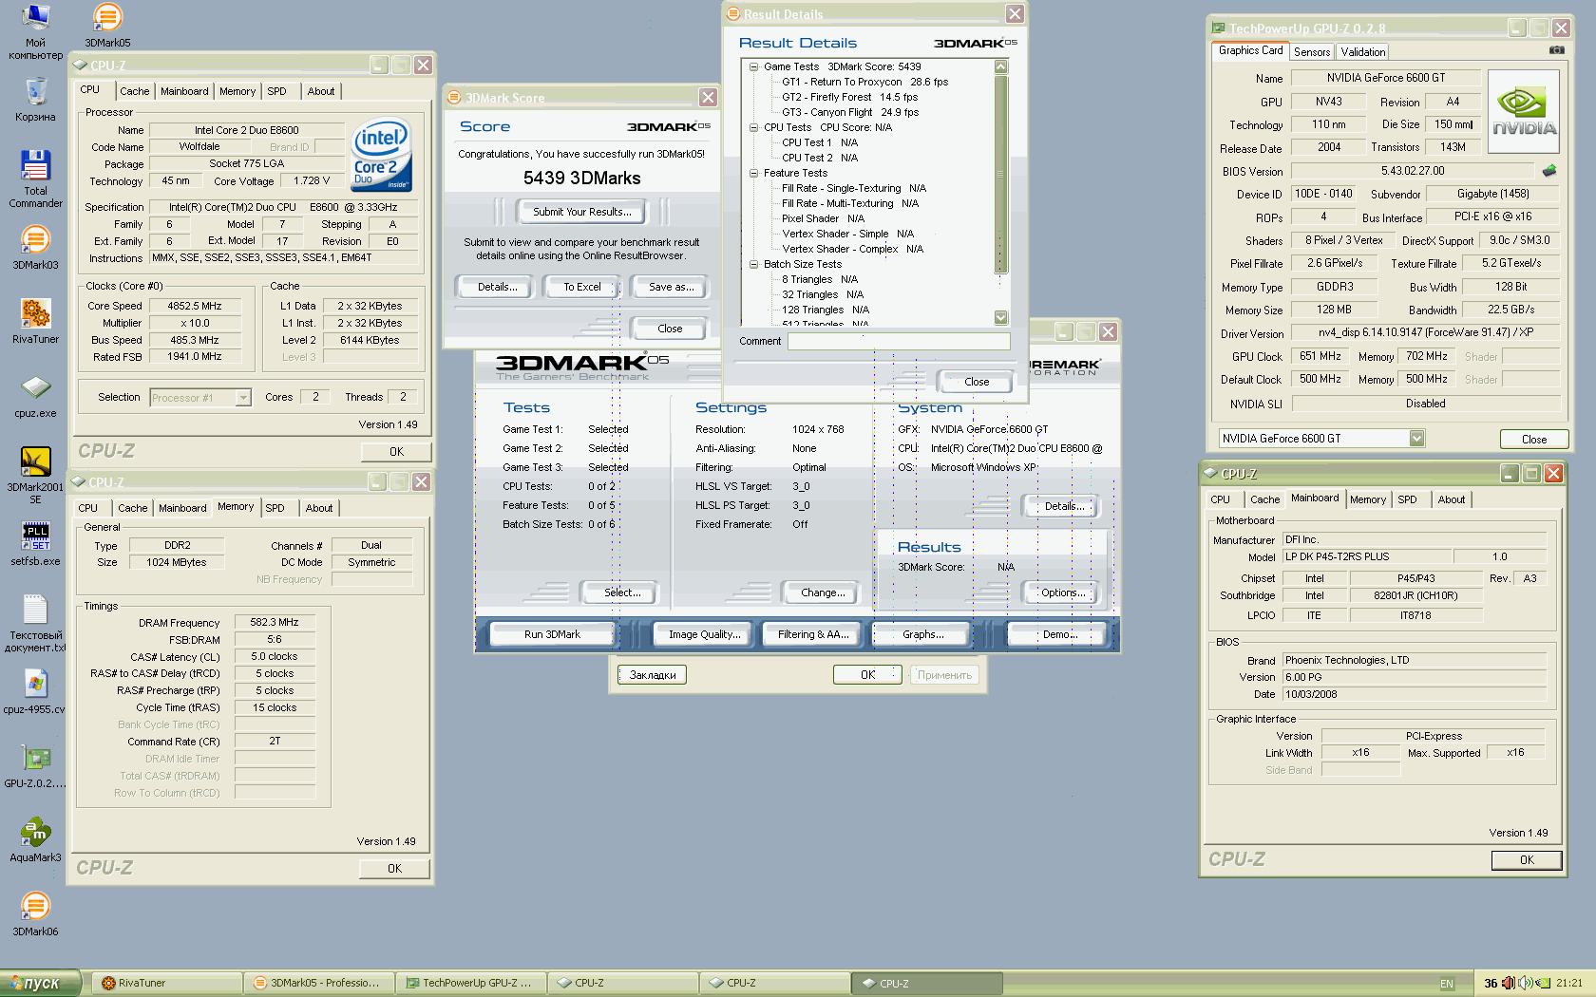1596x997 pixels.
Task: Click Change... under Settings
Action: [823, 593]
